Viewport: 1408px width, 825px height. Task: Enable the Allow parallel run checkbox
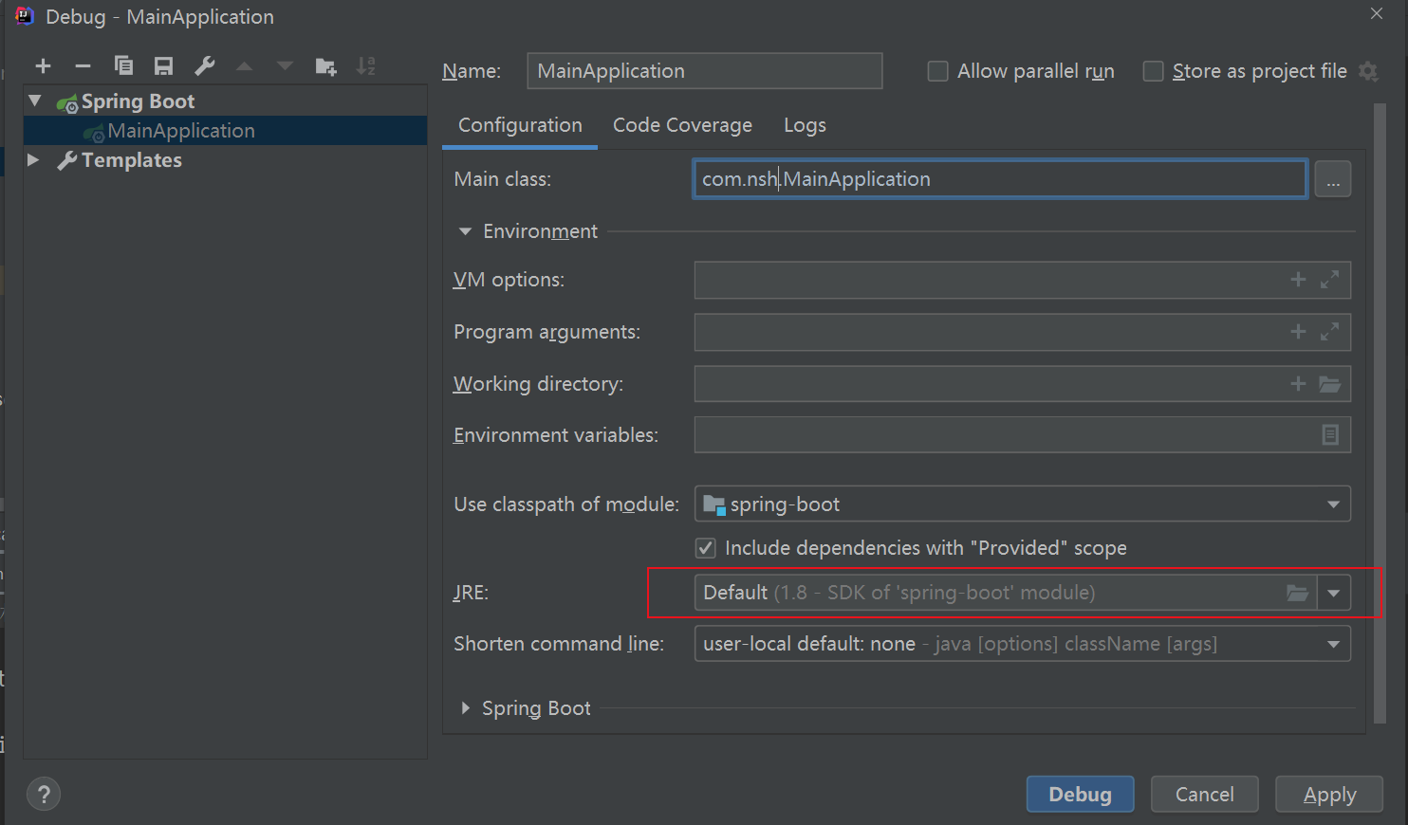coord(937,71)
